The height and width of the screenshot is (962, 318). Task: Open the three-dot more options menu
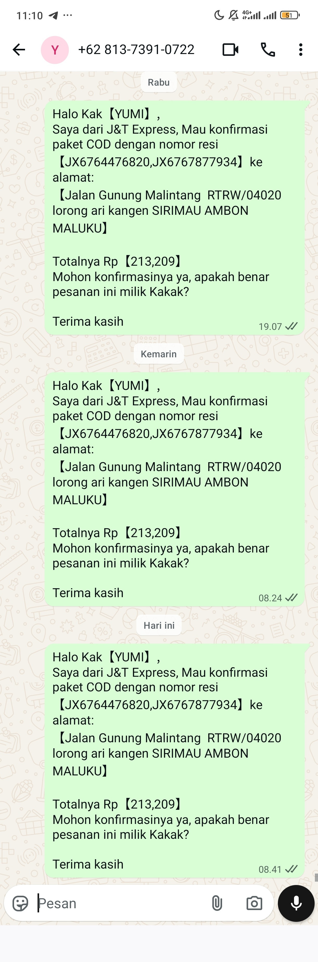tap(301, 50)
